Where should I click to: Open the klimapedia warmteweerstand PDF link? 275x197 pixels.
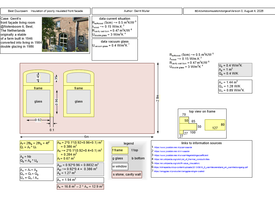click(201, 167)
